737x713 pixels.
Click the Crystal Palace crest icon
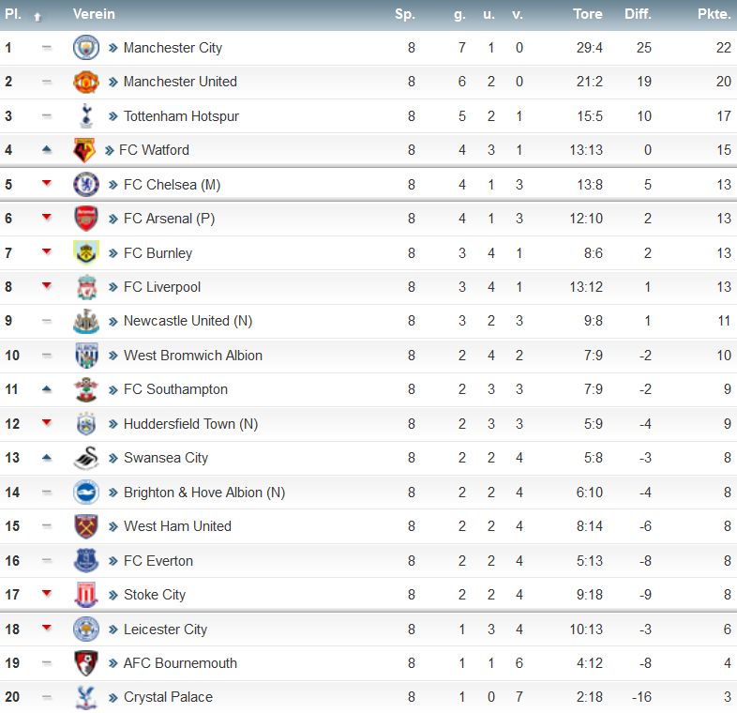point(86,697)
